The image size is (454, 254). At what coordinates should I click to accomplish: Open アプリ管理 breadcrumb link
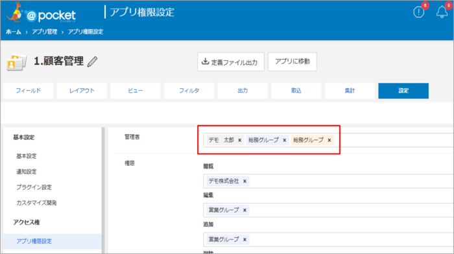[x=44, y=32]
